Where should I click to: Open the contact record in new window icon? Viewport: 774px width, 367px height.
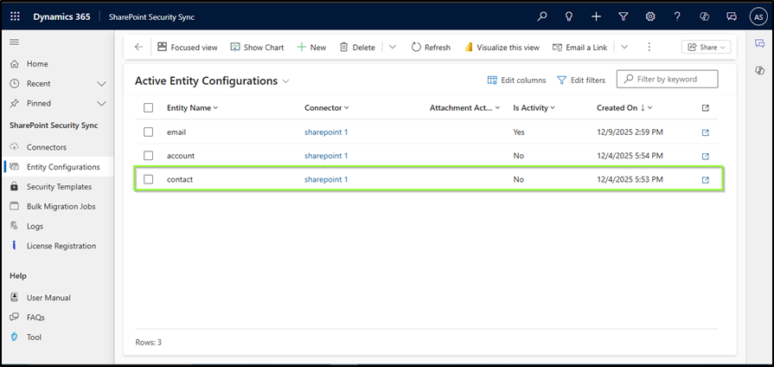[705, 180]
